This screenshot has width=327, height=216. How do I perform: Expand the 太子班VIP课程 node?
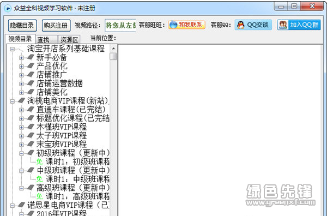[21, 136]
